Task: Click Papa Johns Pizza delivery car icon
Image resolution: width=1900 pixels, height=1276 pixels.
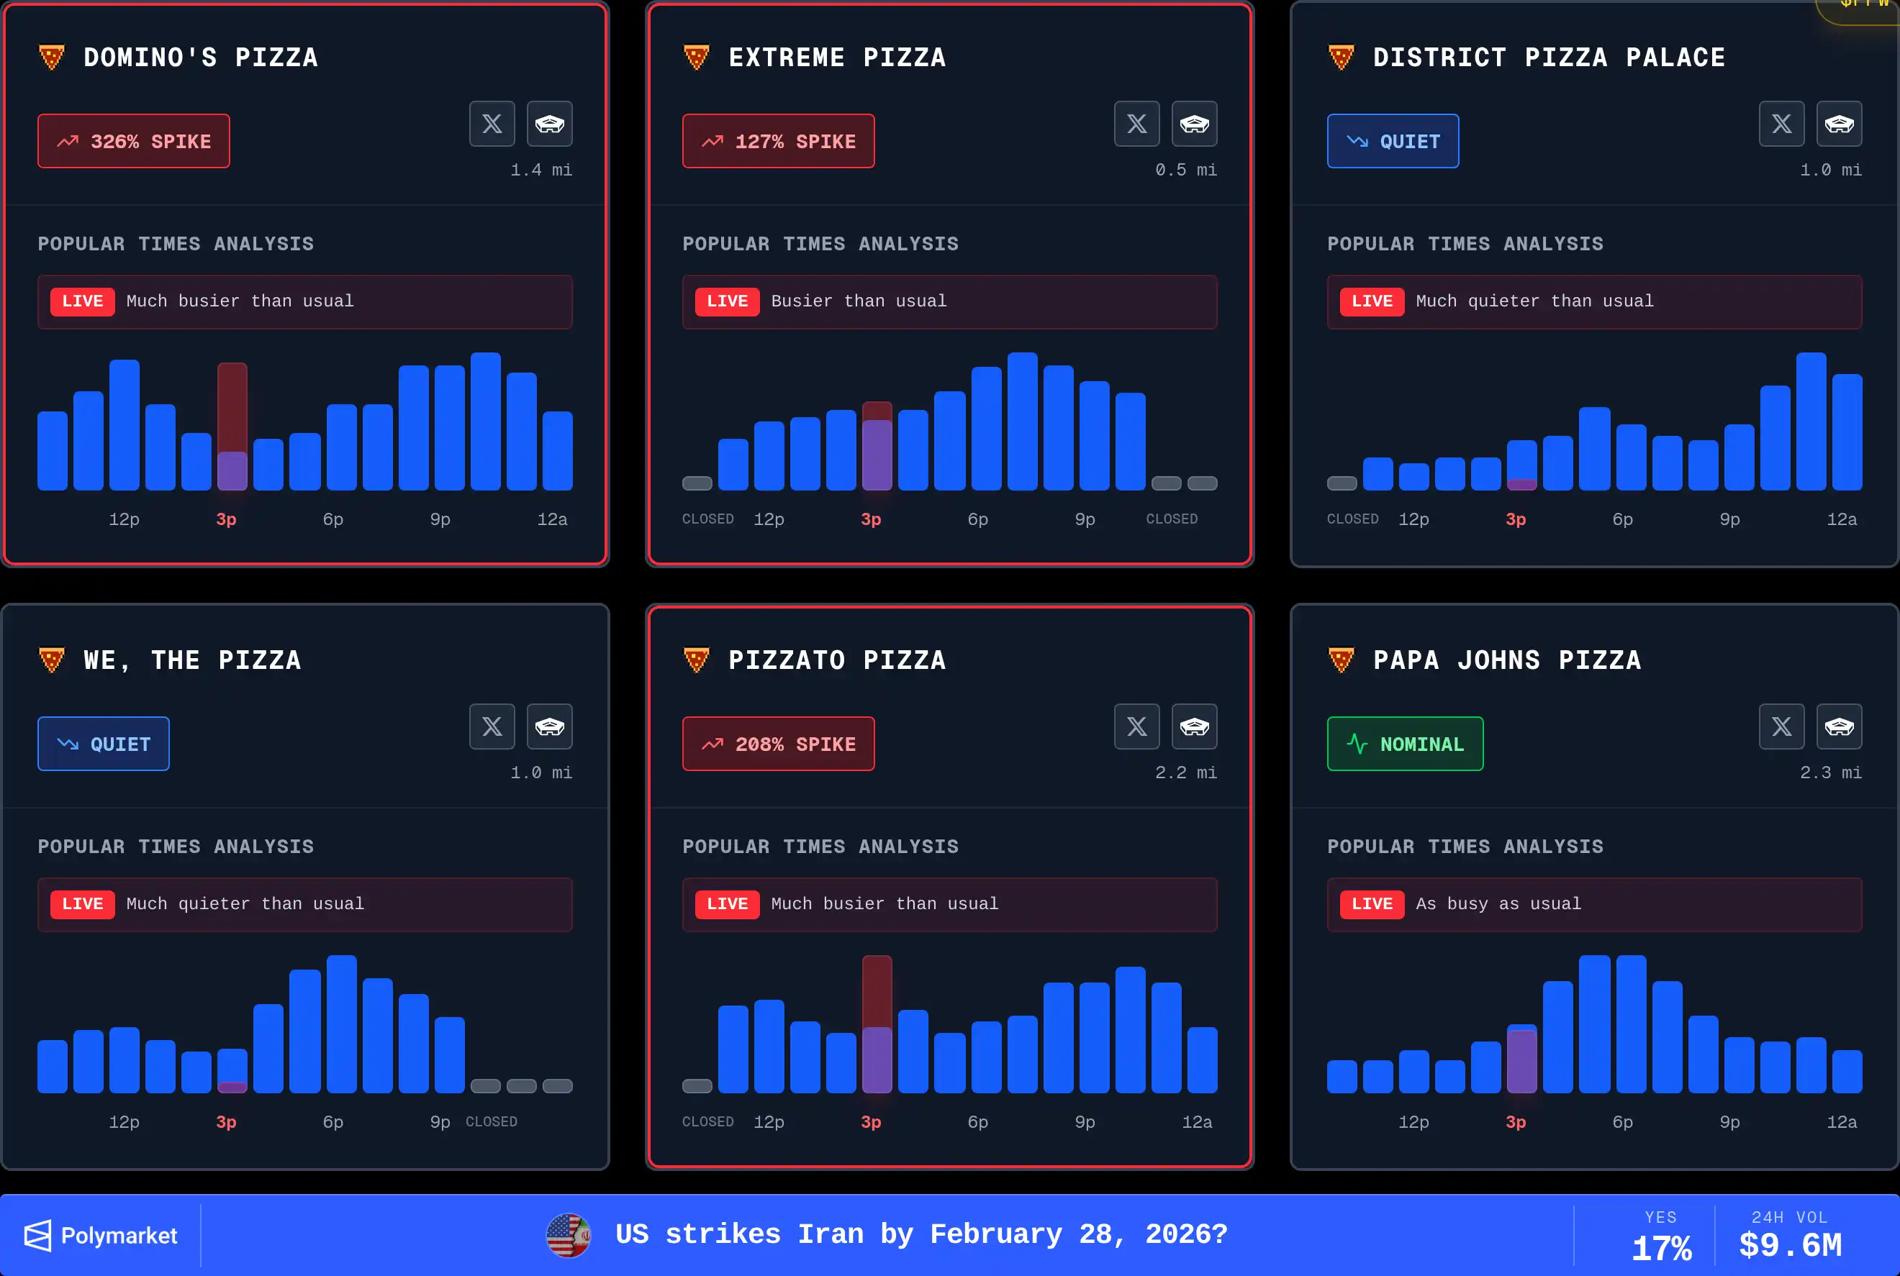Action: point(1839,726)
